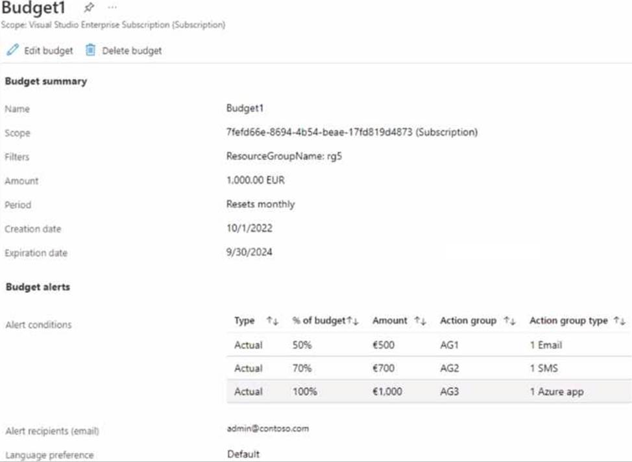Sort alerts by Action group arrows
This screenshot has height=462, width=632.
click(510, 321)
